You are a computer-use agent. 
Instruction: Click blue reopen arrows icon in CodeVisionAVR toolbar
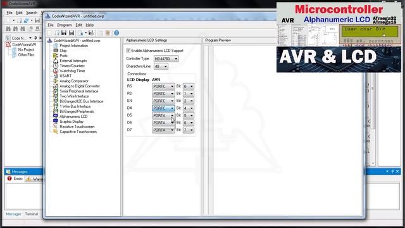(26, 20)
